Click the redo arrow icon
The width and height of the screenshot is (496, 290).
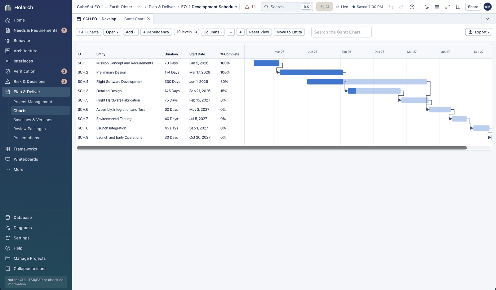click(401, 7)
